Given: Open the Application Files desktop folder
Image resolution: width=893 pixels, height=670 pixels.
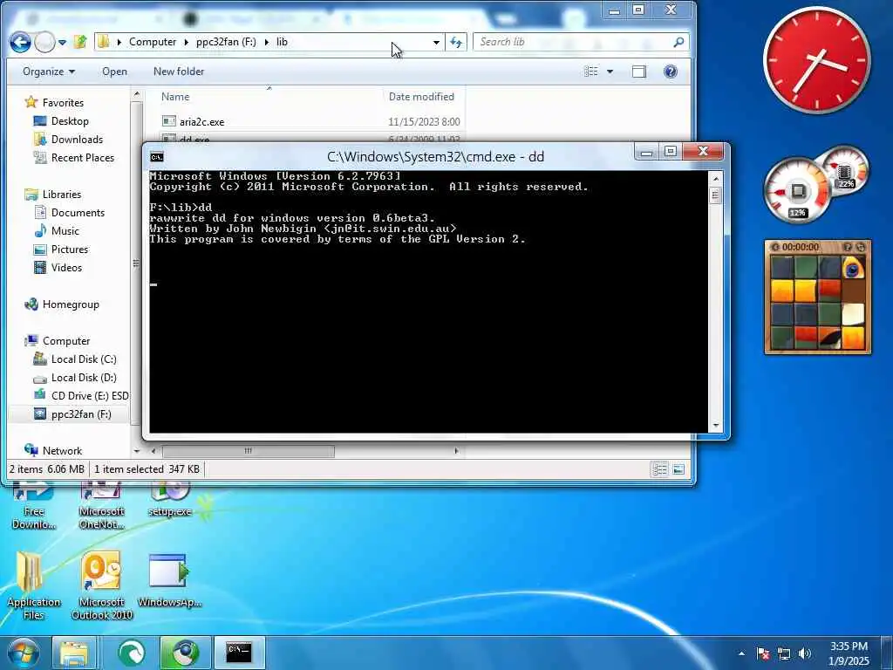Looking at the screenshot, I should click(x=33, y=585).
